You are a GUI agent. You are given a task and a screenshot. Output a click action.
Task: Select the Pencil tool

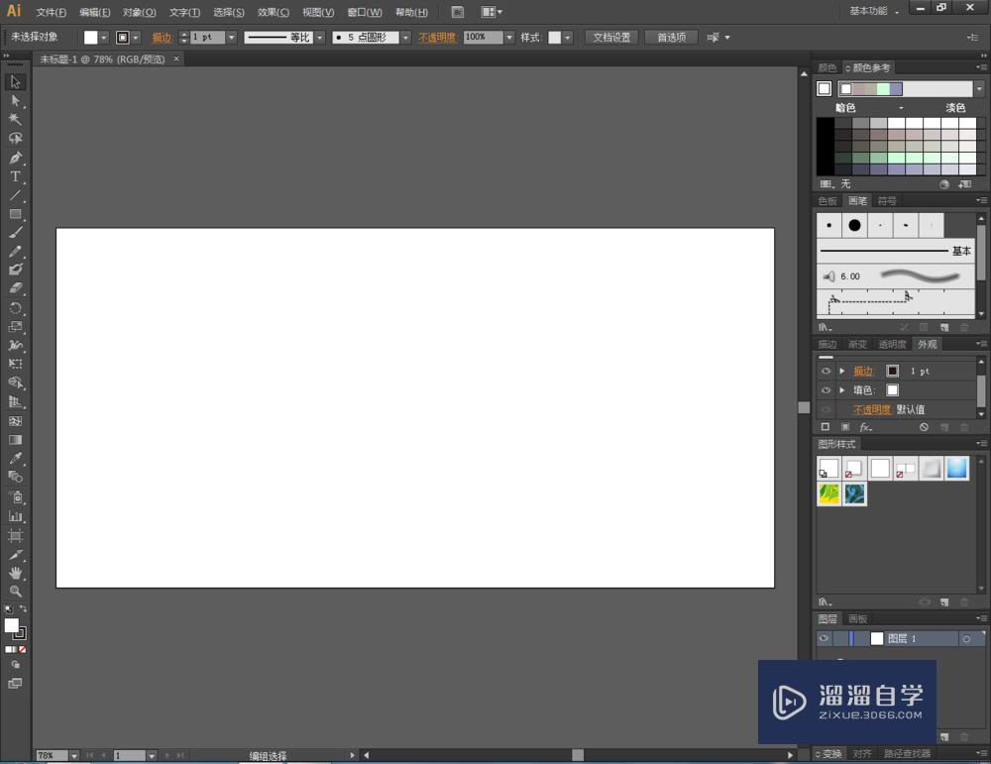[x=15, y=252]
